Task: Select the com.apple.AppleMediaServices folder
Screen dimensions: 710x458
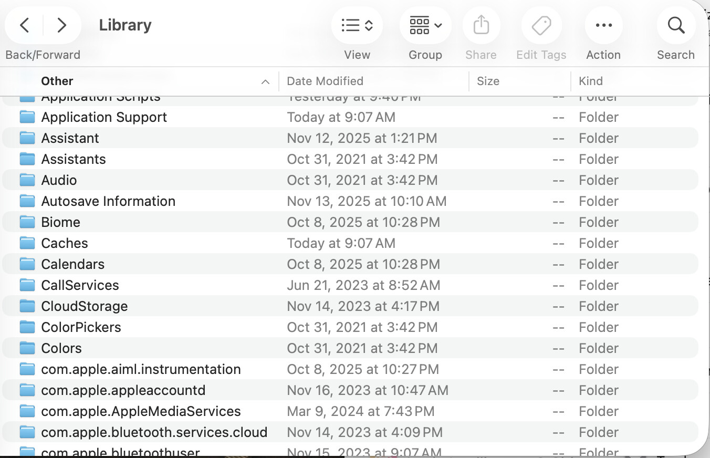Action: (x=141, y=411)
